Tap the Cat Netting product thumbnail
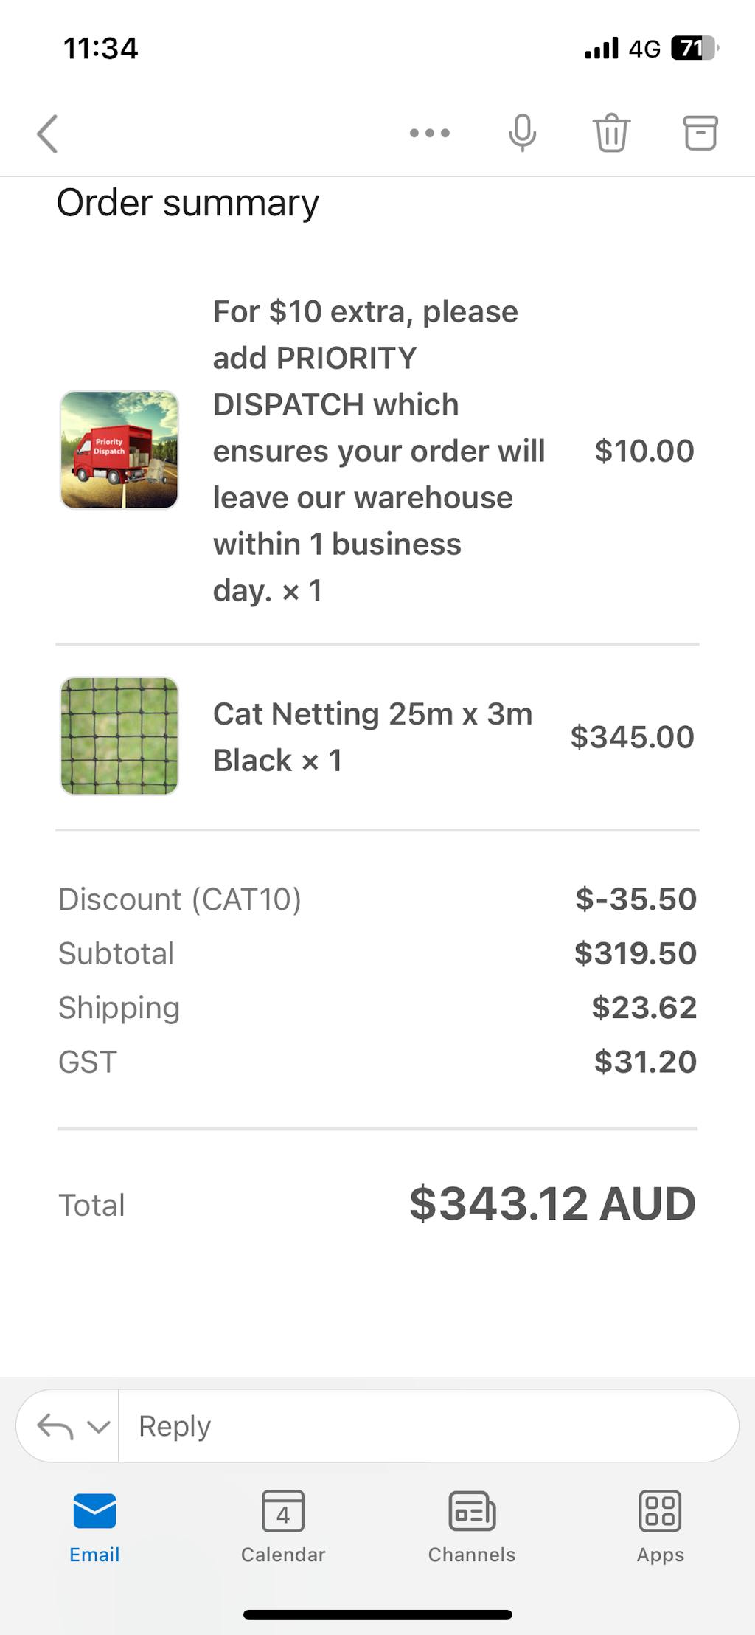Screen dimensions: 755x1635 (119, 736)
